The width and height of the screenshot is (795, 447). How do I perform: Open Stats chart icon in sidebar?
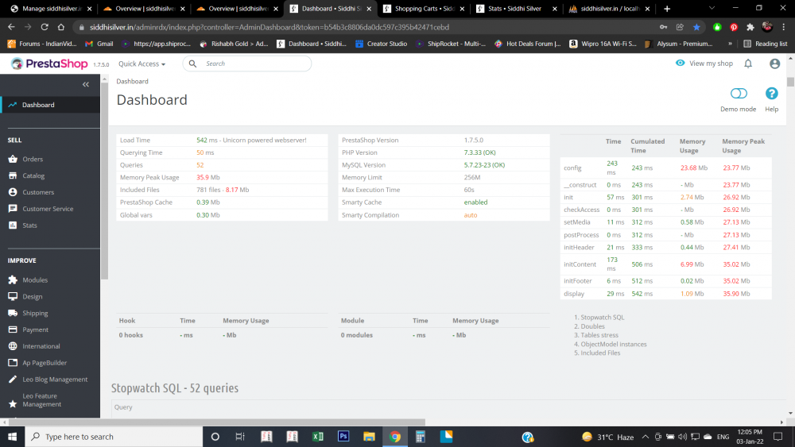(x=13, y=225)
